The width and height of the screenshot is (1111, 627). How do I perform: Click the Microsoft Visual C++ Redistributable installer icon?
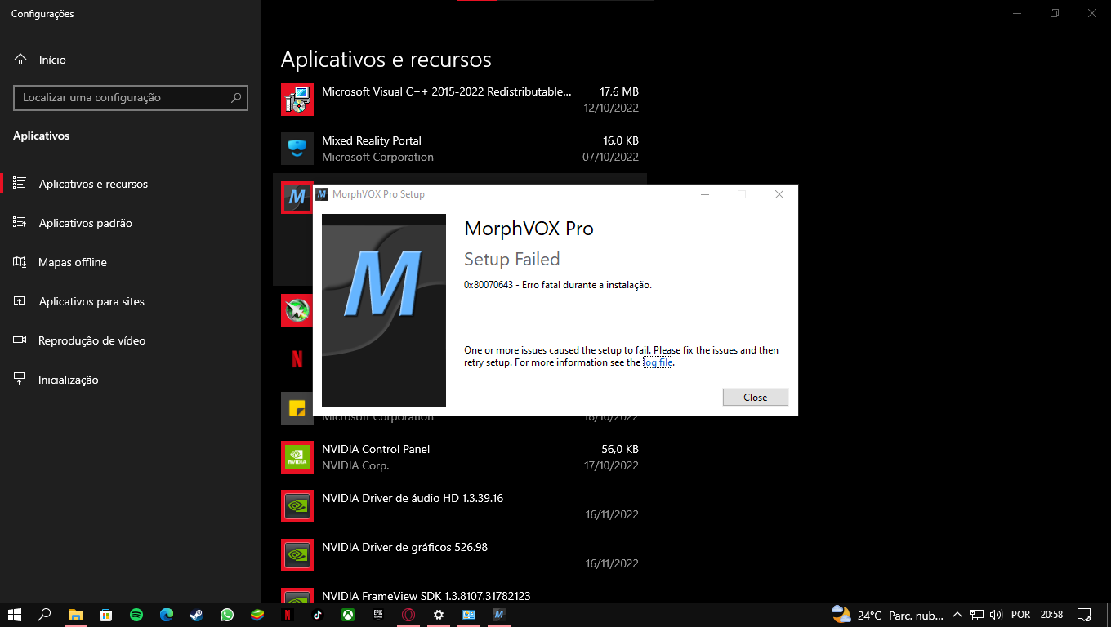297,100
